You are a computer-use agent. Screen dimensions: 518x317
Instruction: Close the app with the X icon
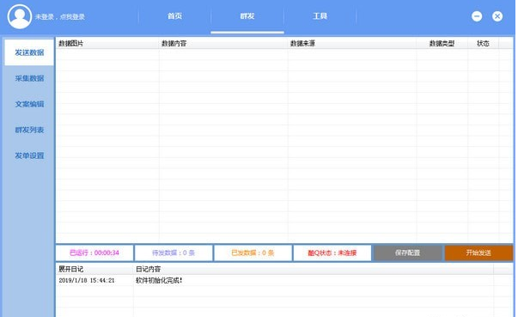coord(497,16)
